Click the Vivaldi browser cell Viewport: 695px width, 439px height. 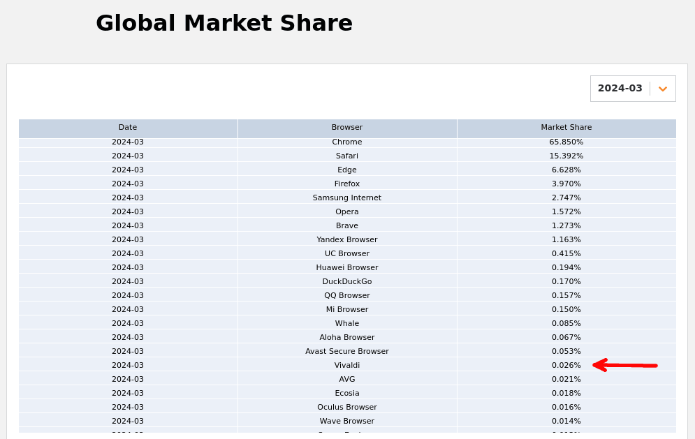(347, 366)
